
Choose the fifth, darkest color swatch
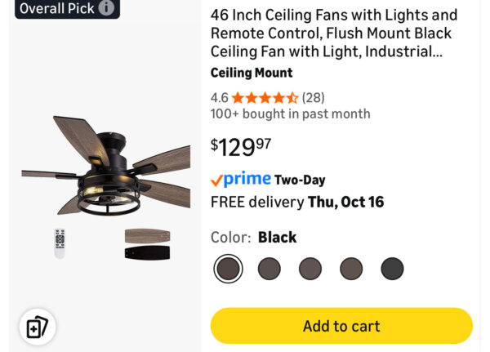392,268
